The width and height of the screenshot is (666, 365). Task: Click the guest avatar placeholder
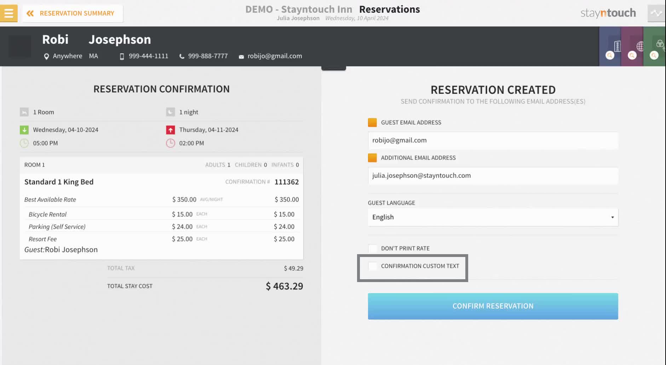pyautogui.click(x=20, y=46)
